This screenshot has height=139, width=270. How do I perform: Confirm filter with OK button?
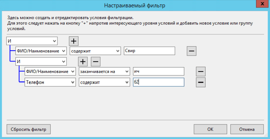click(210, 129)
